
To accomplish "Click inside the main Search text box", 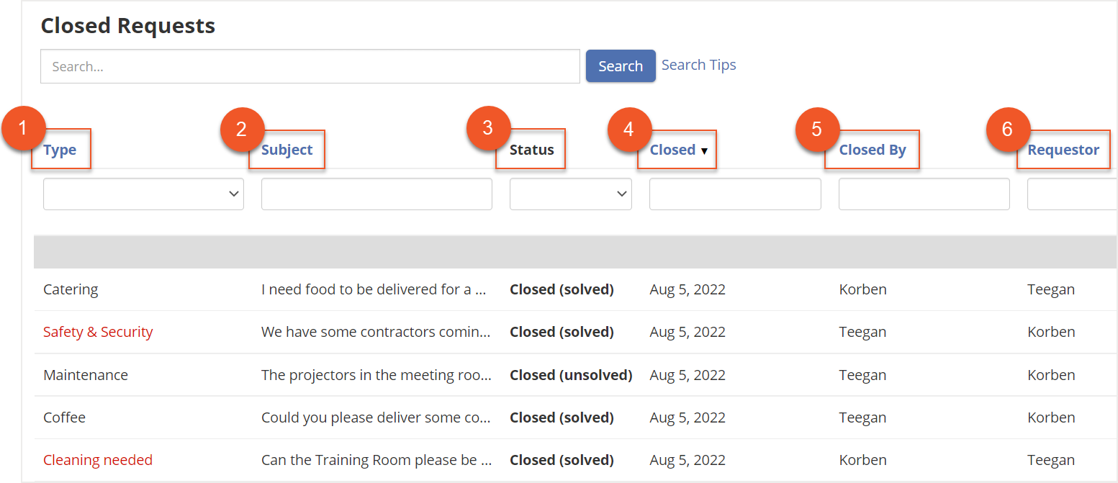I will click(x=310, y=66).
